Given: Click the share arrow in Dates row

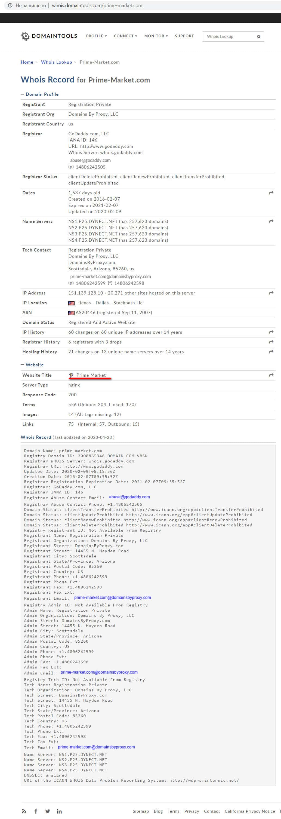Looking at the screenshot, I should [271, 193].
